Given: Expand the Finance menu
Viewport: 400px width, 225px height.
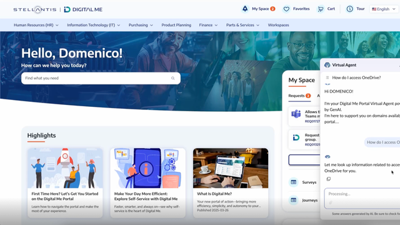Looking at the screenshot, I should click(x=208, y=25).
